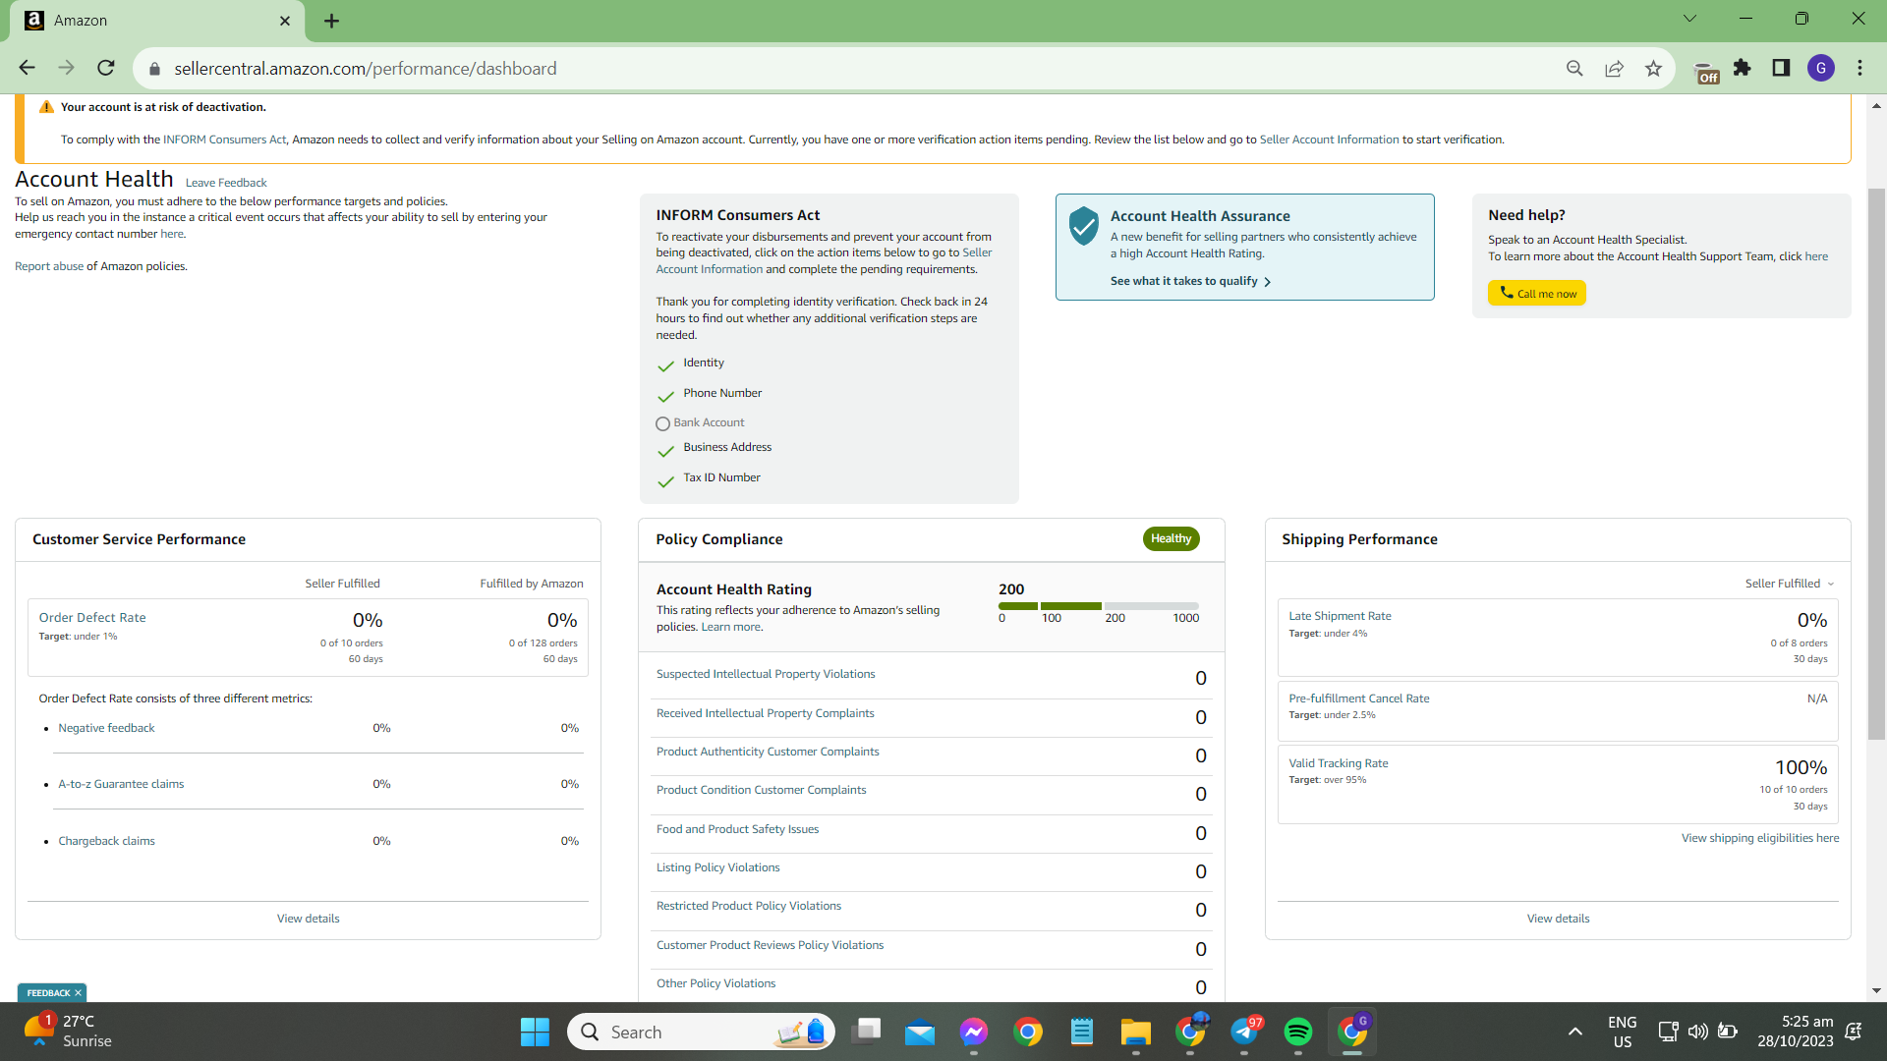Open Messenger from the taskbar

(x=974, y=1032)
